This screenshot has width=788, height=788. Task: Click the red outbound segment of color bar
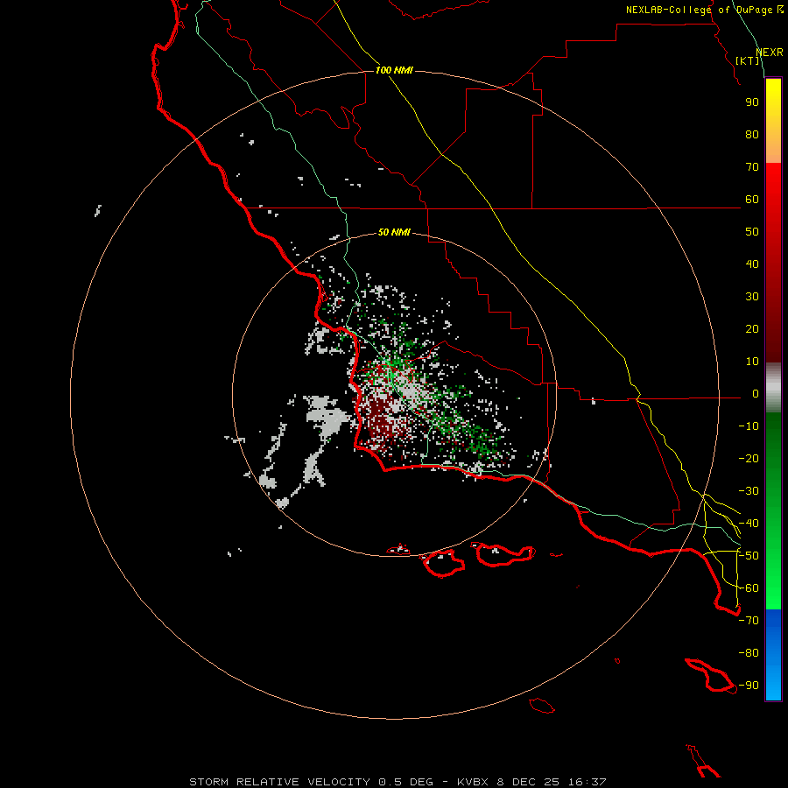tap(773, 263)
